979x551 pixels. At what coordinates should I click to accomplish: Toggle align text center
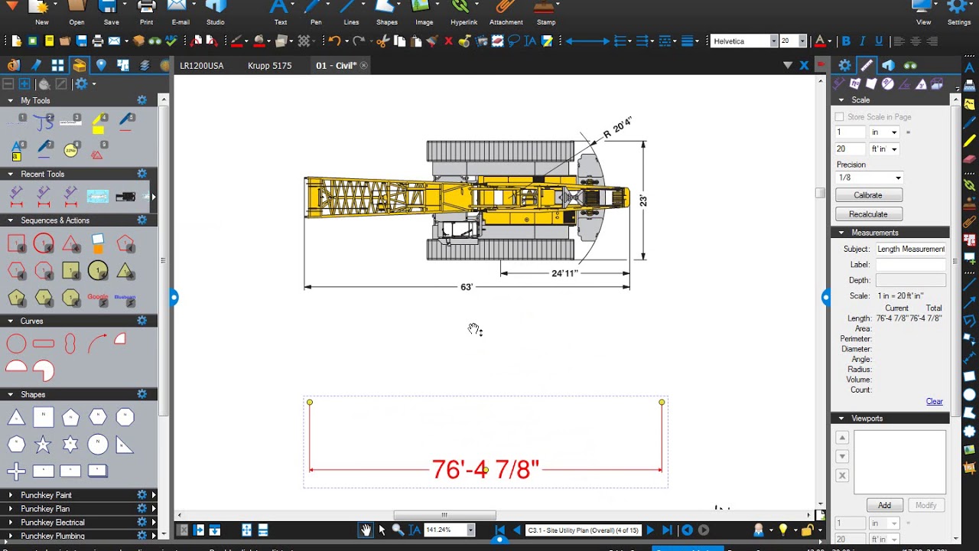point(916,41)
